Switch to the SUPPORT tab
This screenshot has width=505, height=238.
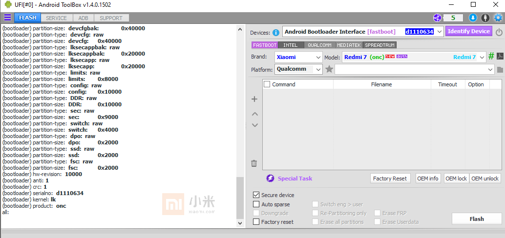[111, 18]
